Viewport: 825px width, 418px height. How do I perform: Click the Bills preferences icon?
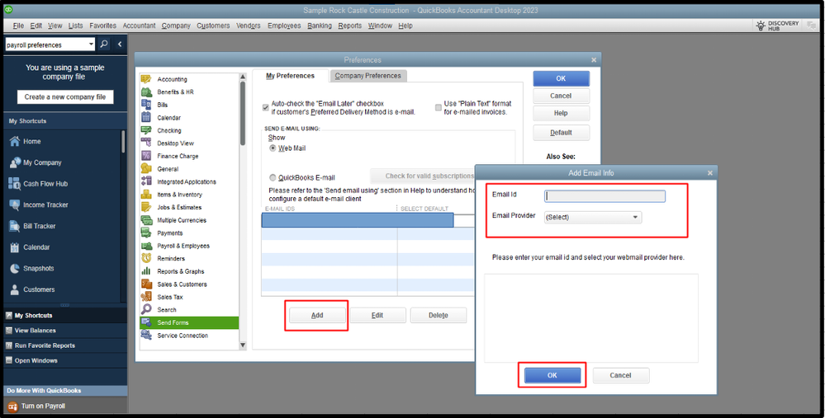[x=146, y=105]
